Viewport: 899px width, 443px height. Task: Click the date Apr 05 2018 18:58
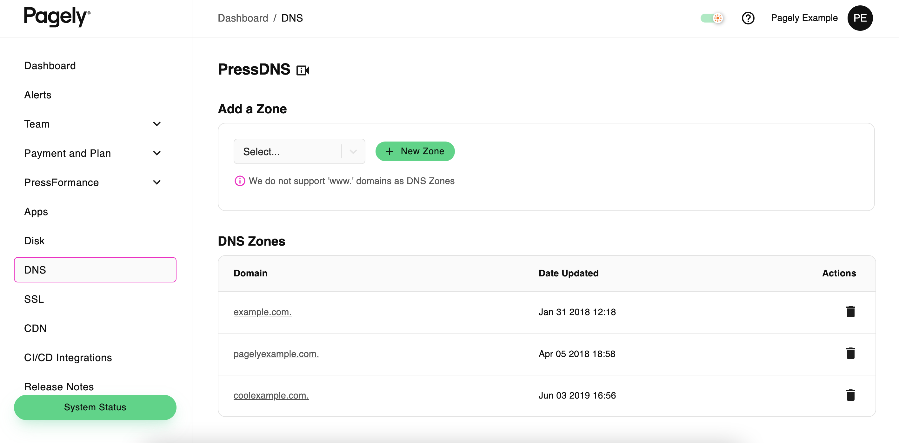577,354
